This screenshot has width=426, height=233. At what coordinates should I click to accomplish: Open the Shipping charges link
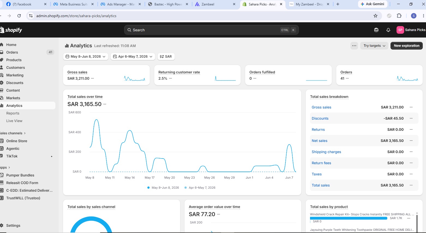tap(326, 152)
